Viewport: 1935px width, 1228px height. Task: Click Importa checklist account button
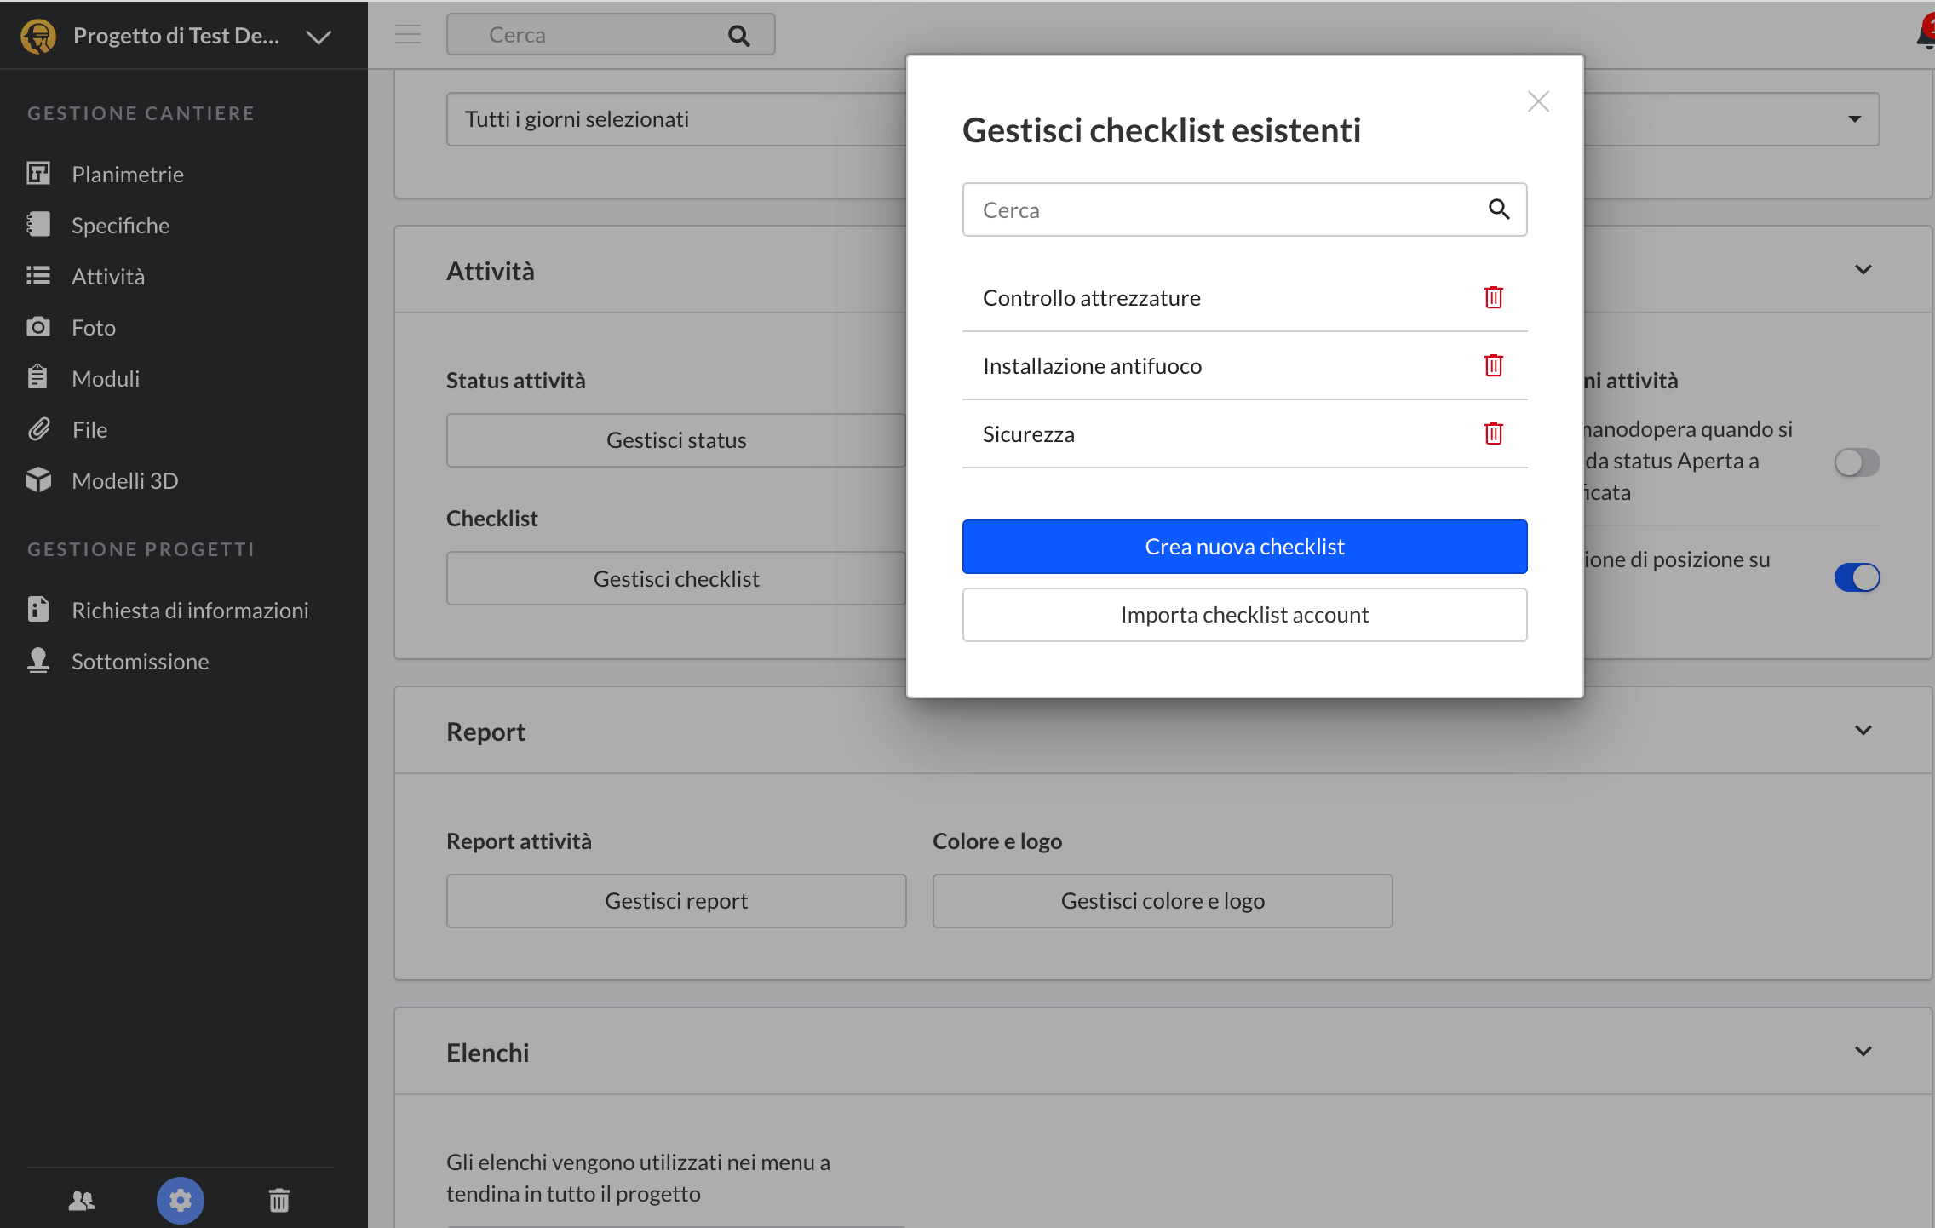tap(1244, 615)
